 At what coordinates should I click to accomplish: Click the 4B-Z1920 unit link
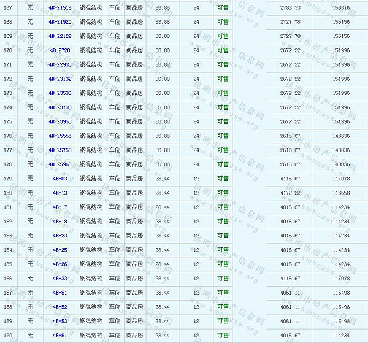click(x=60, y=22)
